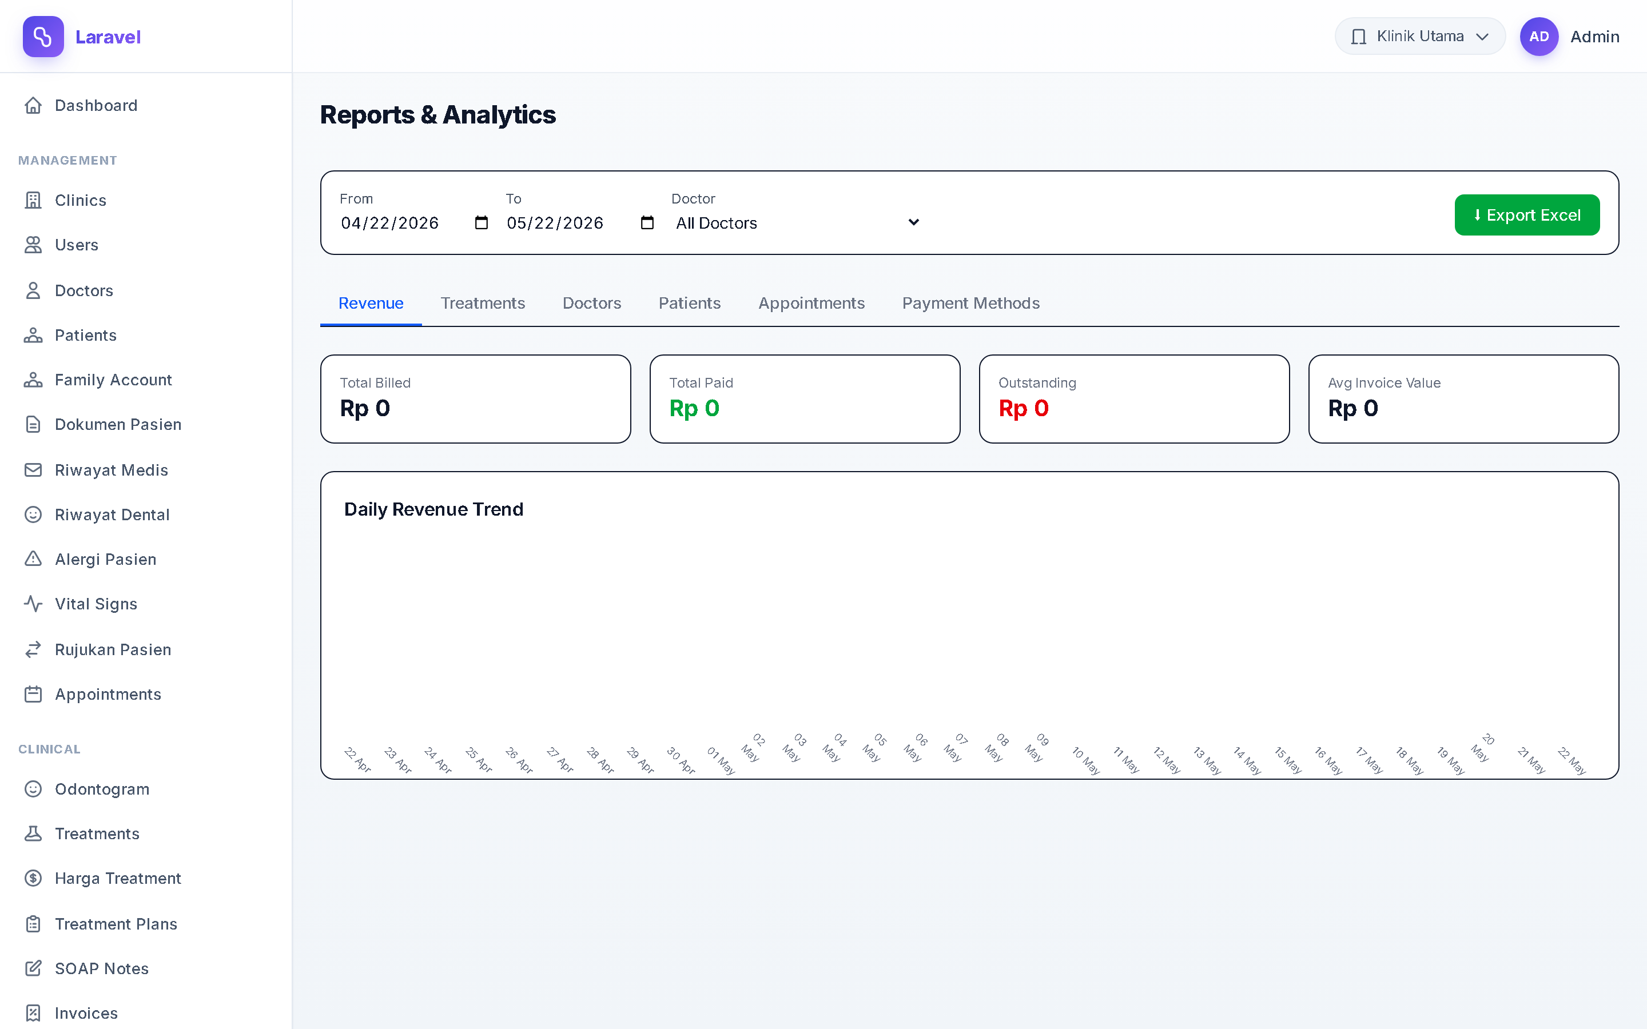Click the Odontogram face icon

pyautogui.click(x=33, y=789)
